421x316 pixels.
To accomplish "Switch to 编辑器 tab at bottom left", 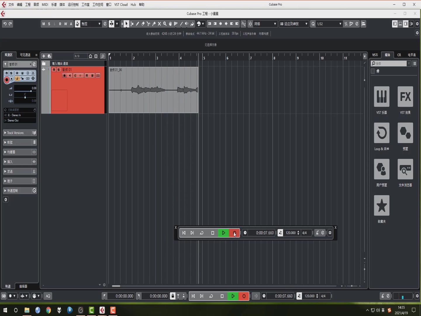I will coord(23,286).
